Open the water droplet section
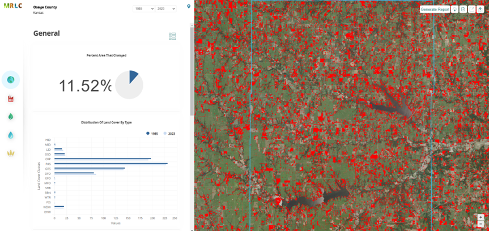 [11, 135]
